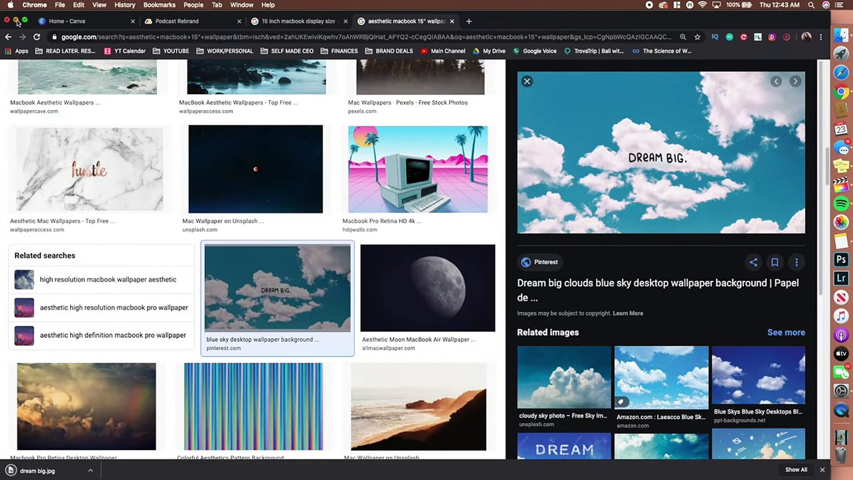Image resolution: width=853 pixels, height=480 pixels.
Task: Click See more related images link
Action: pos(786,332)
